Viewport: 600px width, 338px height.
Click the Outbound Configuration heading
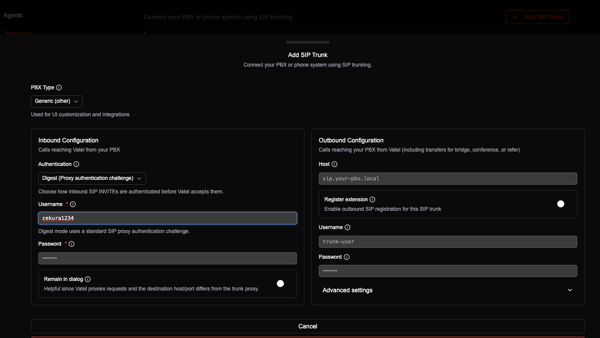[x=351, y=140]
